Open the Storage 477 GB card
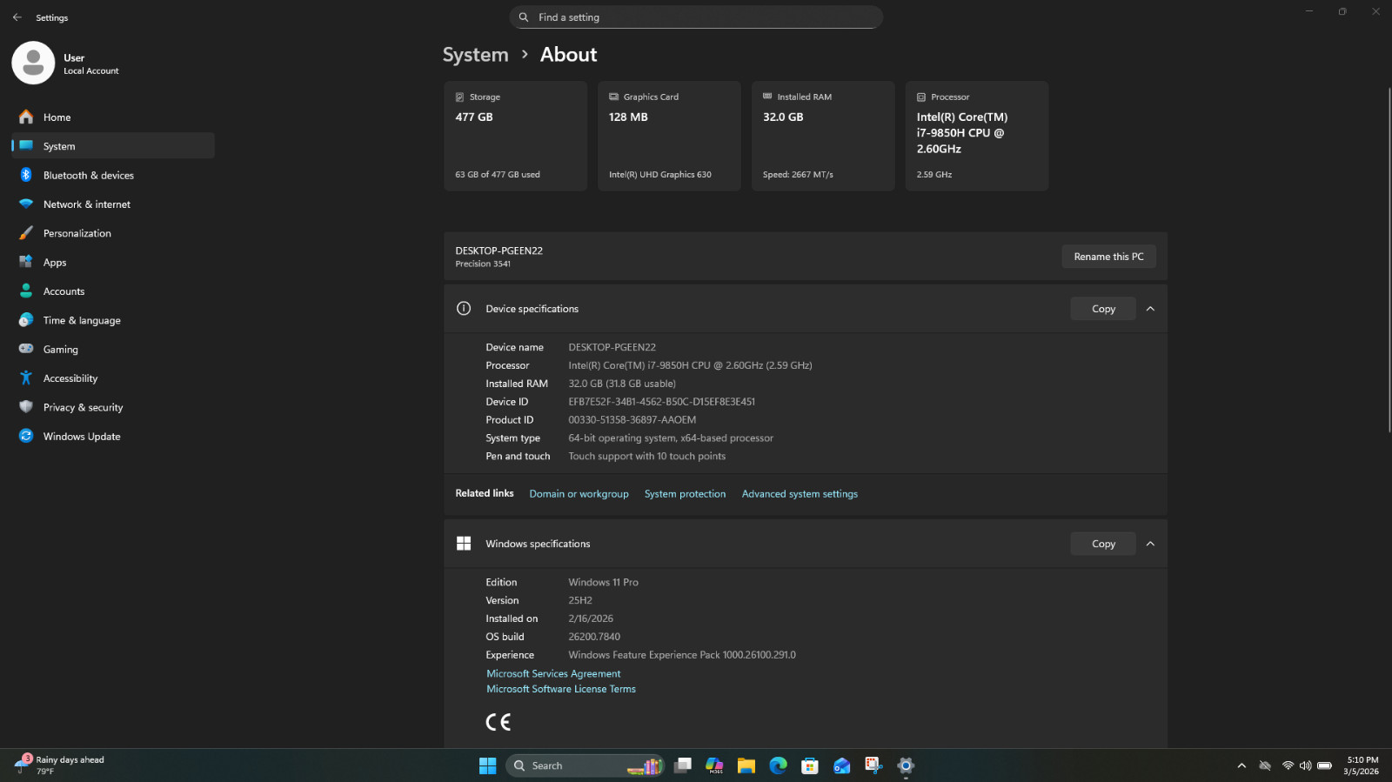This screenshot has width=1392, height=782. [515, 136]
